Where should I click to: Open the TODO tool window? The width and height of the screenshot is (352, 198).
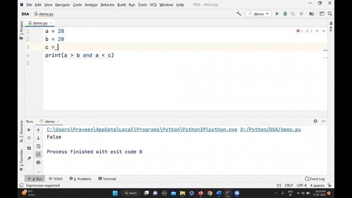(56, 179)
